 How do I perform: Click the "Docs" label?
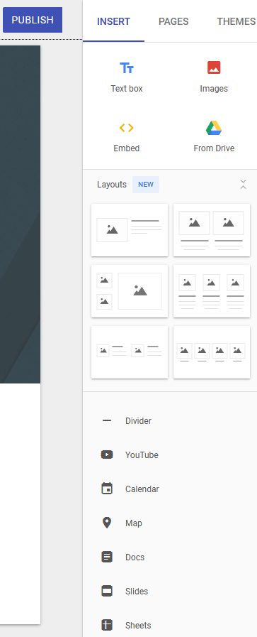coord(135,557)
